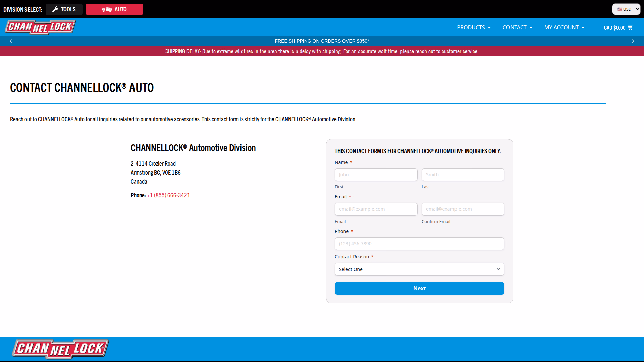This screenshot has height=362, width=644.
Task: Click the Next button
Action: pos(419,288)
